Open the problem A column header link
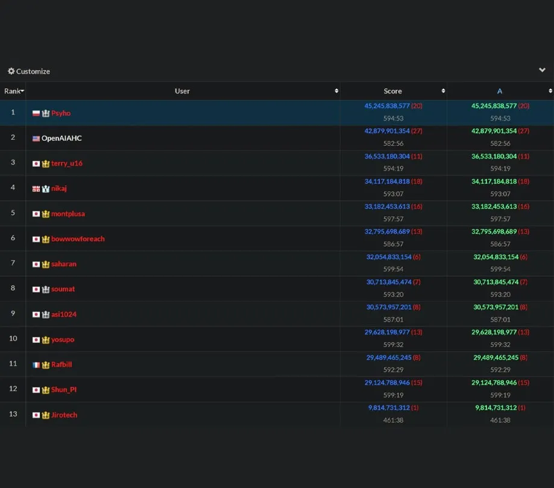Screen dimensions: 554x488 [499, 91]
